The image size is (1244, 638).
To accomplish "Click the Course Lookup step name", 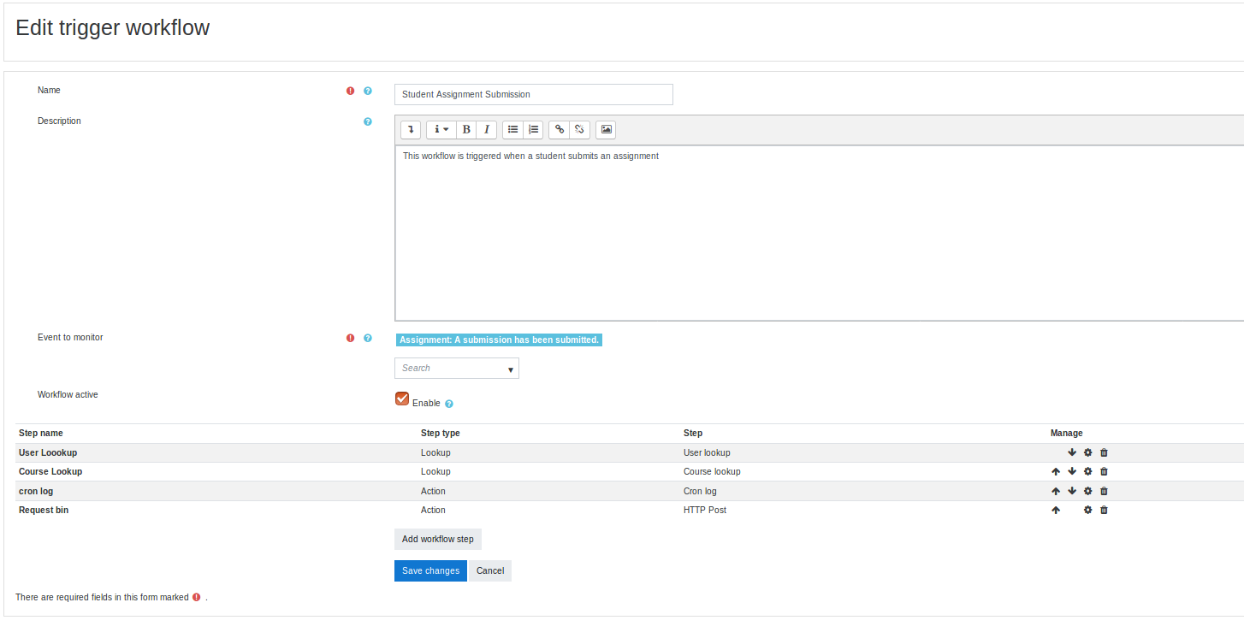I will (50, 471).
